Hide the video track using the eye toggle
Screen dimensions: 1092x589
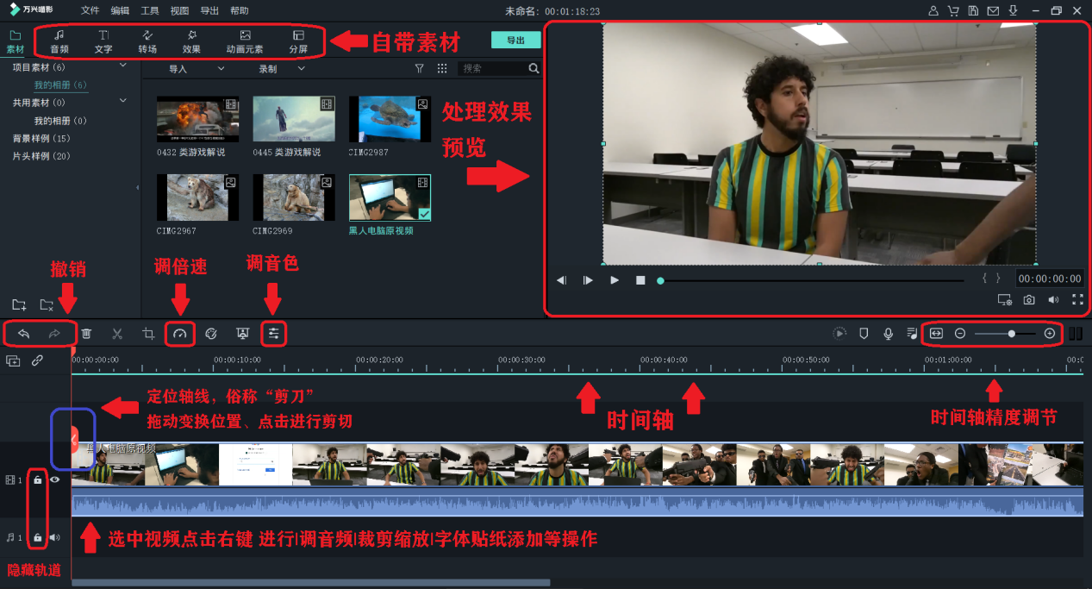click(55, 480)
